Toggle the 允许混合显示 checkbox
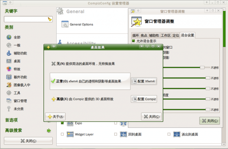This screenshot has height=149, width=228. [x=133, y=41]
